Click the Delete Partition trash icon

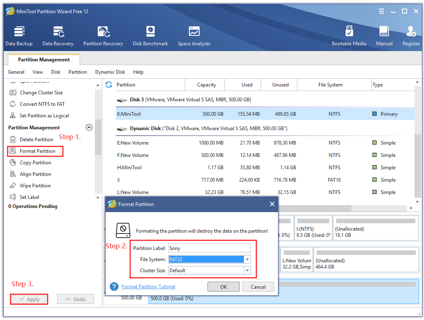pyautogui.click(x=13, y=139)
